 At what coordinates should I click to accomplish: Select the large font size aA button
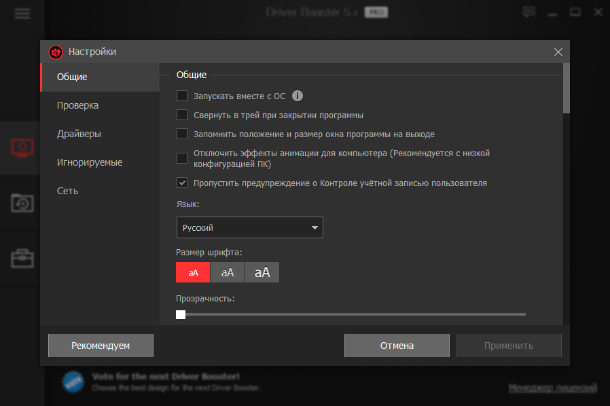[x=262, y=272]
